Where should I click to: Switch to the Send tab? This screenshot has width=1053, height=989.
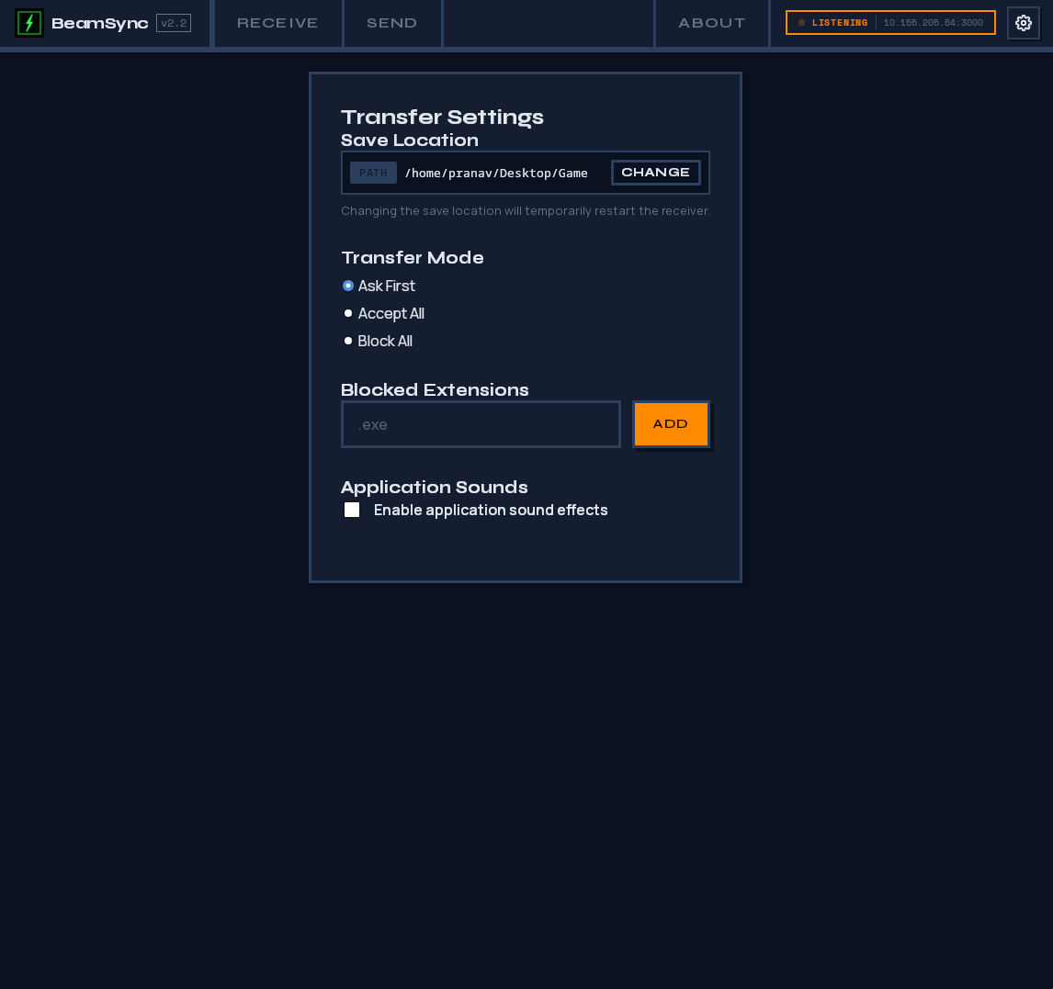pos(392,23)
